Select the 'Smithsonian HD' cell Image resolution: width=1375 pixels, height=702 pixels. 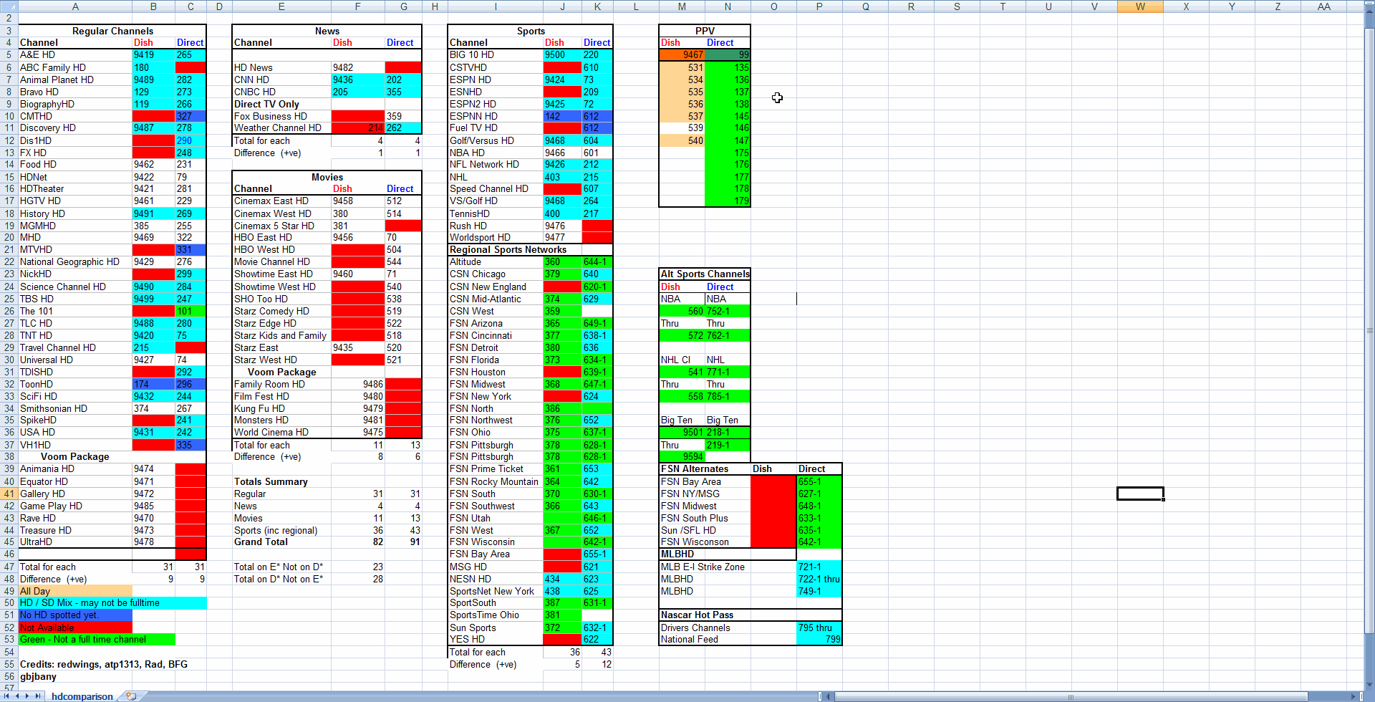tap(74, 408)
